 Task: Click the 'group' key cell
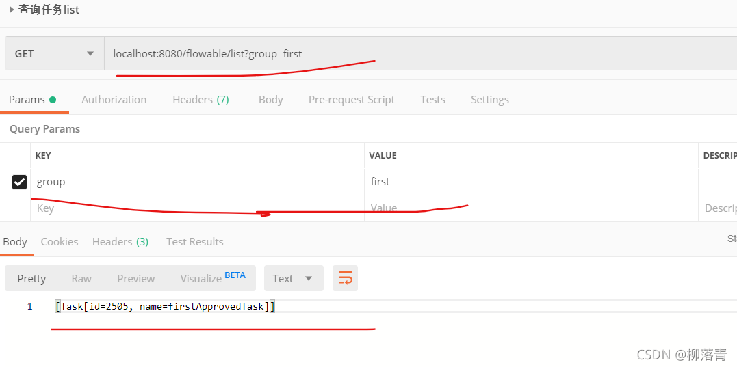(197, 182)
